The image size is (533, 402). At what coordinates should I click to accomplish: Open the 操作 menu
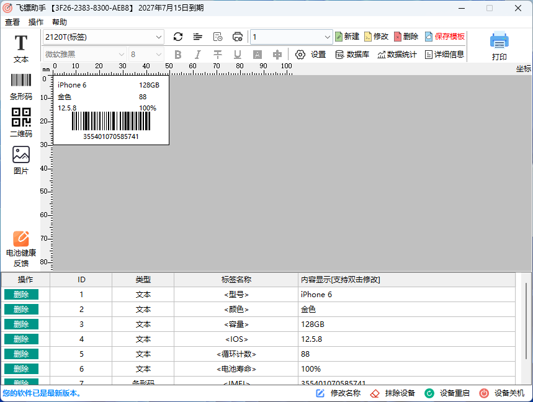(x=36, y=22)
